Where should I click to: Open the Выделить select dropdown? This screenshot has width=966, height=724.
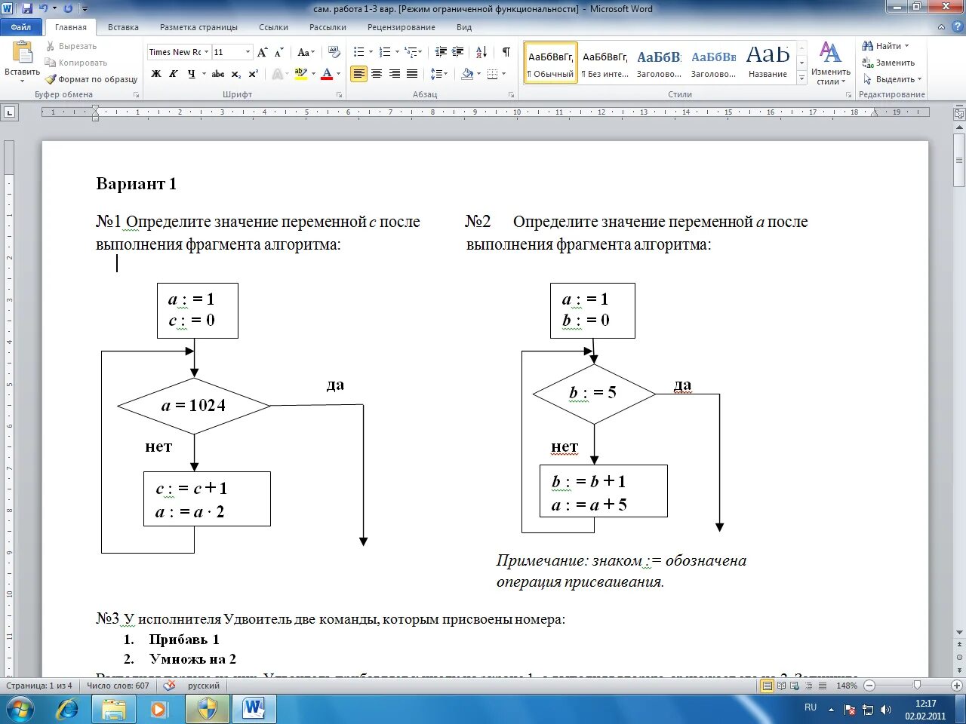tap(892, 79)
